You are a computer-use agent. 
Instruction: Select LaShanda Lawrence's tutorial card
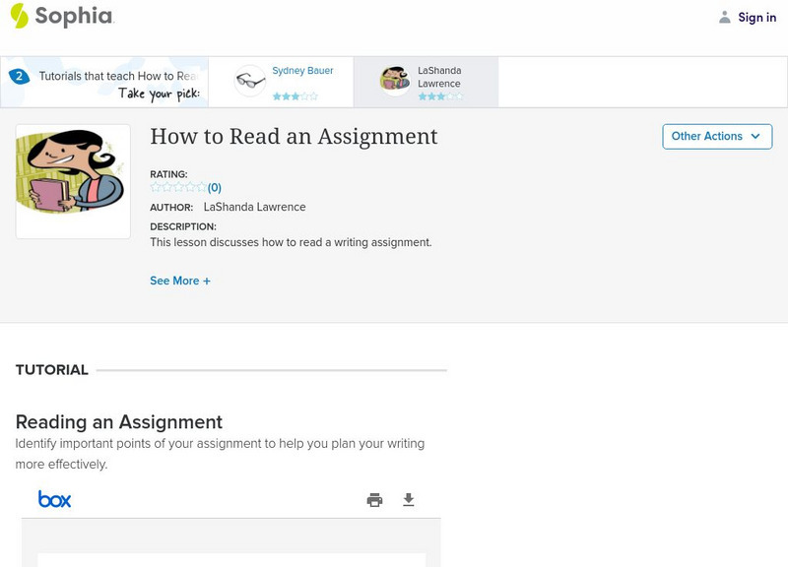(x=428, y=80)
